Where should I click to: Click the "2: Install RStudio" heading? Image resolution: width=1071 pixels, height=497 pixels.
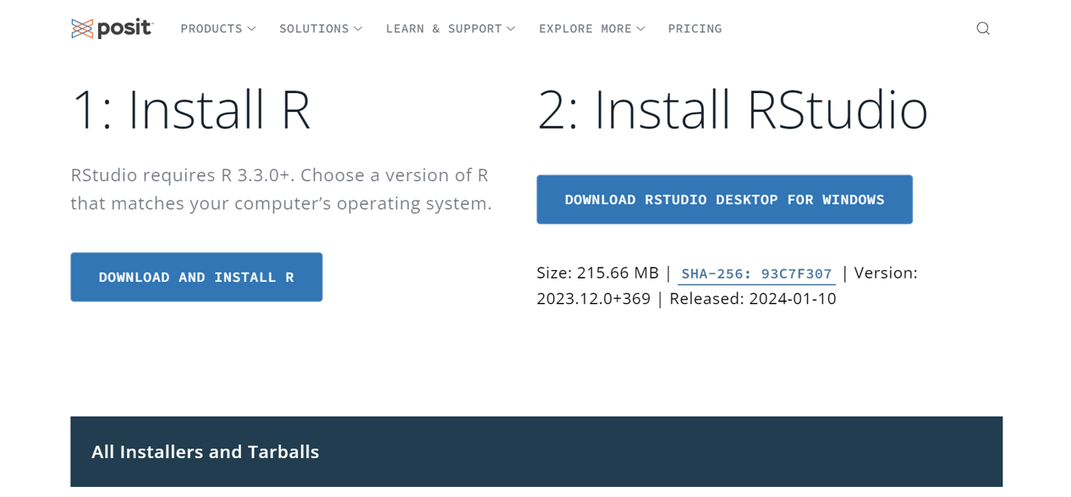pyautogui.click(x=733, y=109)
